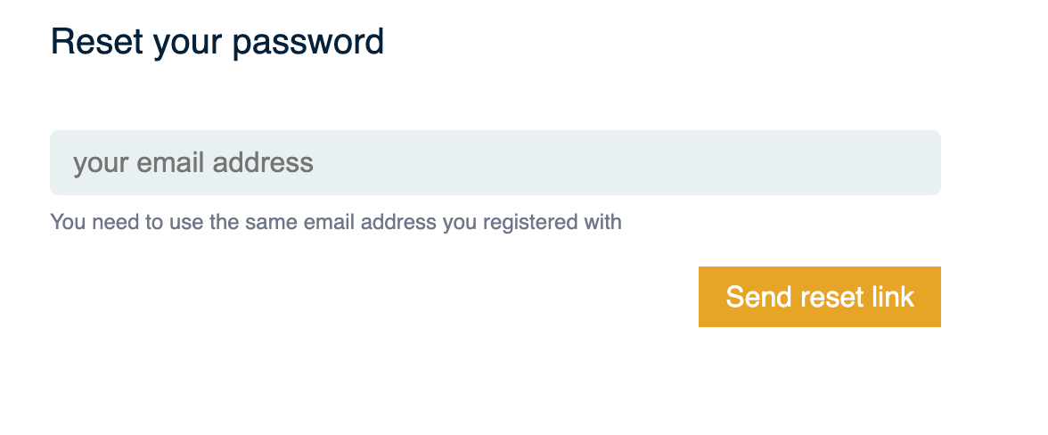Submit the password reset form

tap(819, 297)
